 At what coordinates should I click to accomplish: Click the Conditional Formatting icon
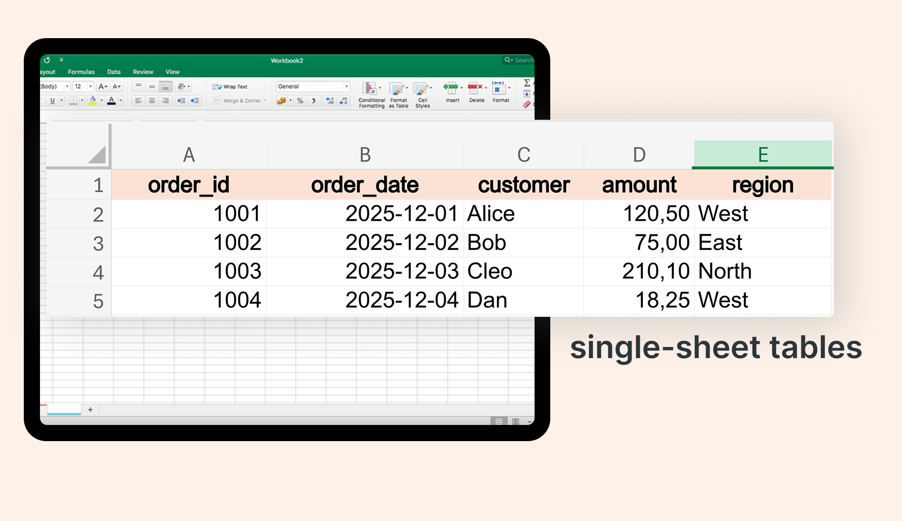coord(370,89)
